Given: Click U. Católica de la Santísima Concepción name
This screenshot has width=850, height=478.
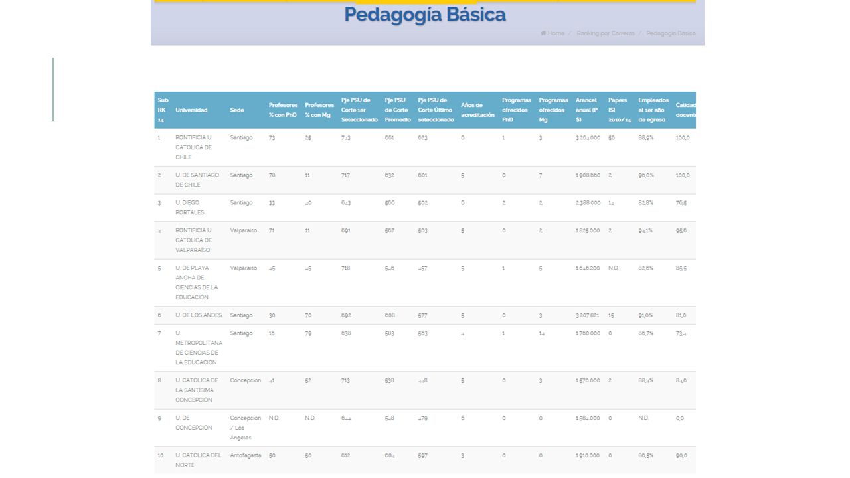Looking at the screenshot, I should click(x=197, y=390).
